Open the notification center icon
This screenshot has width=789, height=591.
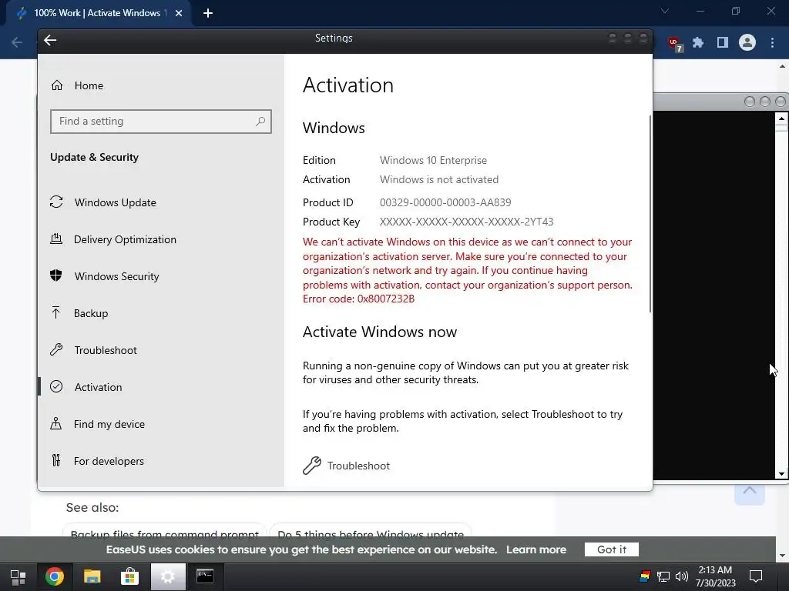(756, 576)
